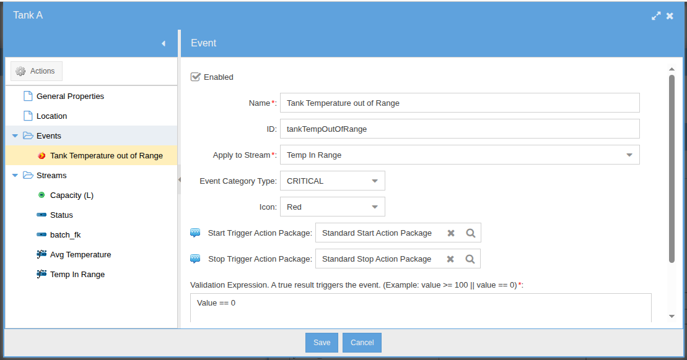The image size is (687, 360).
Task: Click the Stop Trigger chat bubble icon
Action: coord(195,259)
